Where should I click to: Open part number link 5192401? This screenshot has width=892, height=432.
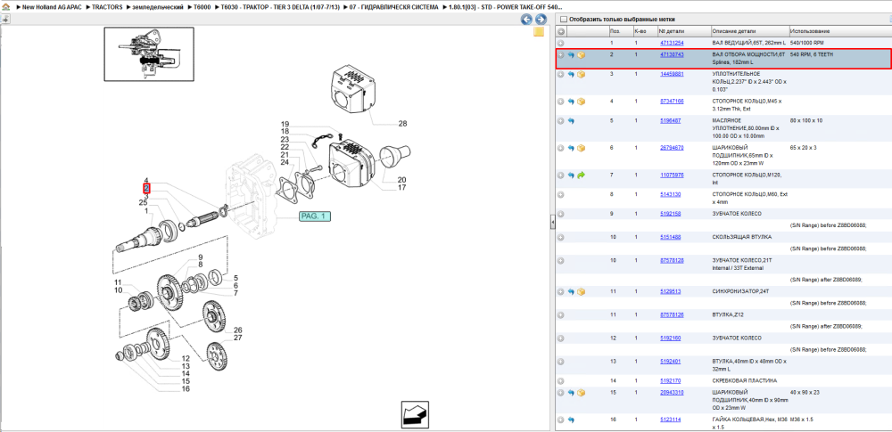(x=670, y=361)
